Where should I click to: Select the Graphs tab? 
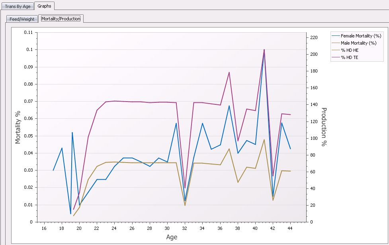click(x=44, y=6)
